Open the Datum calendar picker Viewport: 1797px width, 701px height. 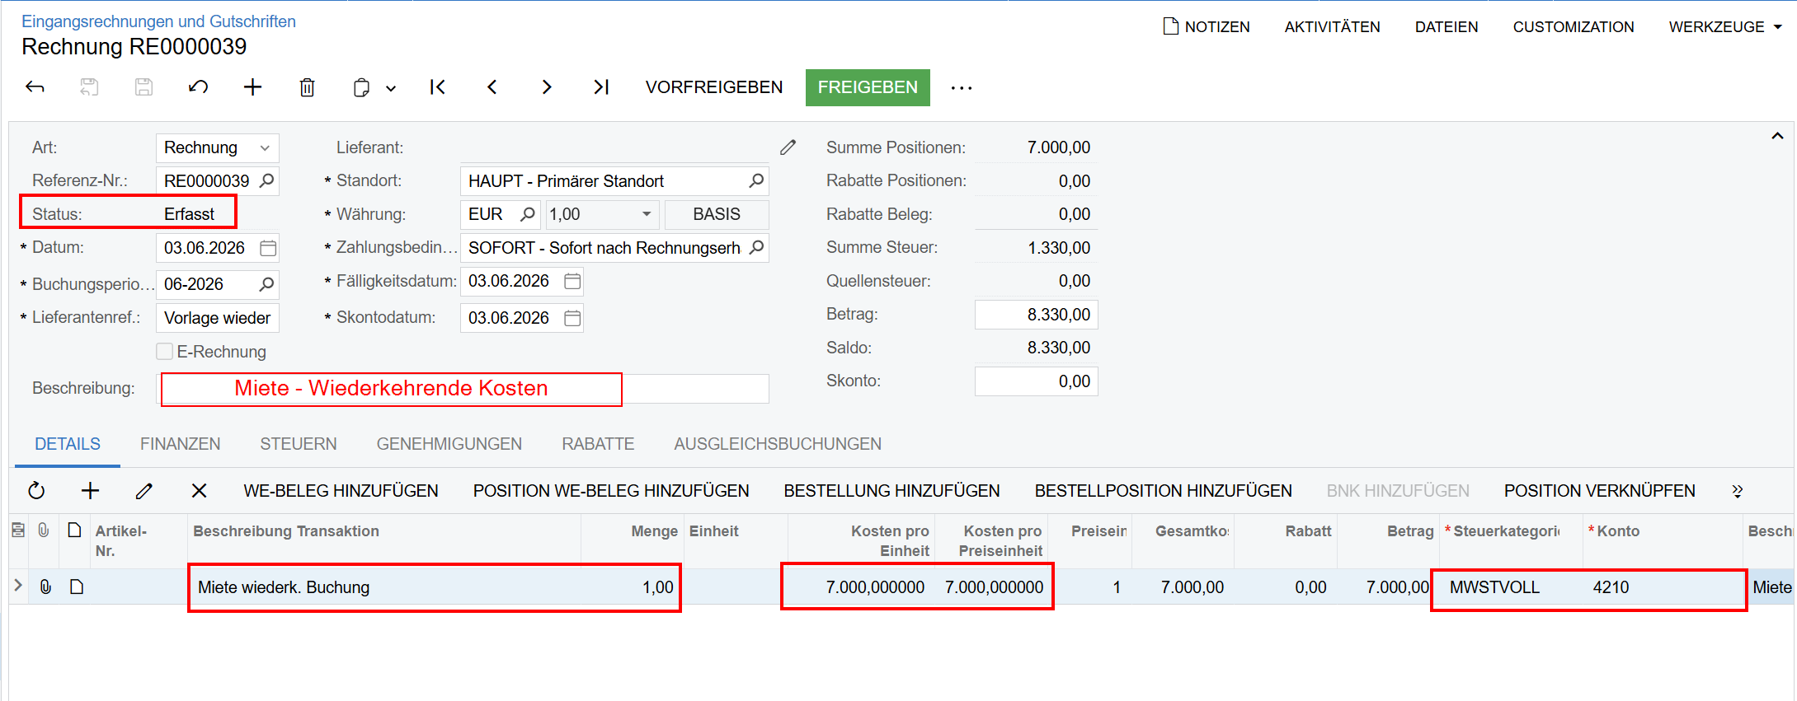click(x=268, y=248)
